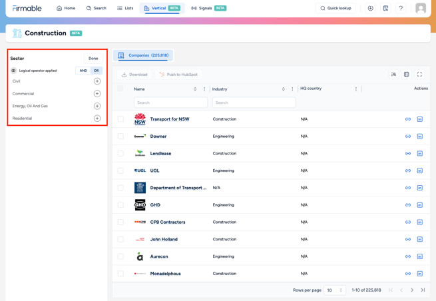Open the Department of Transport company name

click(x=178, y=188)
